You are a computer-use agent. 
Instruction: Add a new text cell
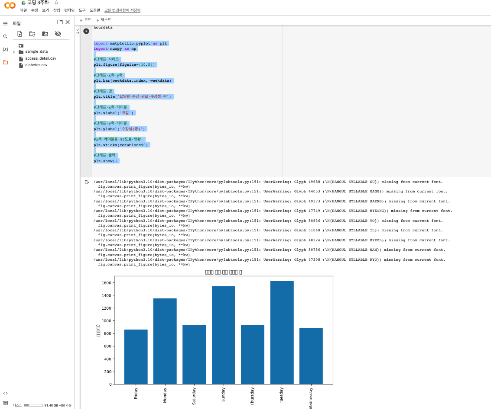[104, 20]
